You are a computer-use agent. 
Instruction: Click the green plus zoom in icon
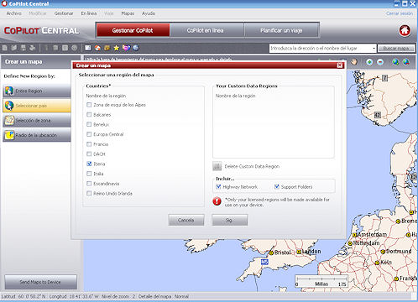tap(369, 62)
